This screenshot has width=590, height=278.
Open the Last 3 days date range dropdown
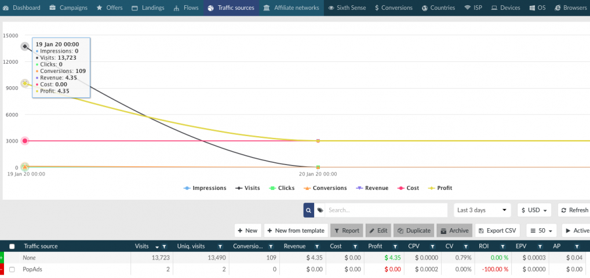tap(482, 210)
